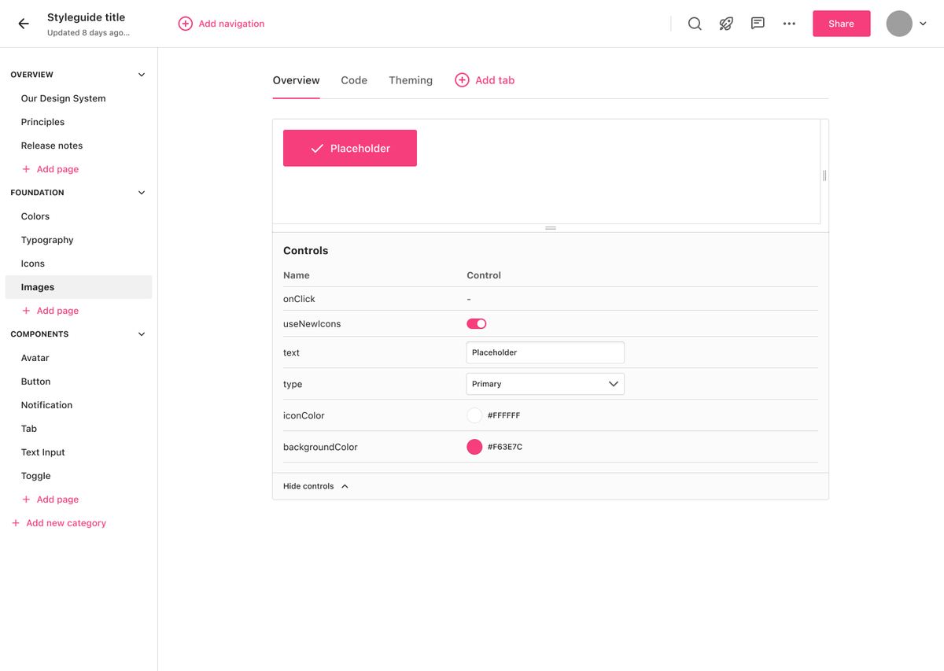Click the white iconColor swatch
The width and height of the screenshot is (944, 671).
coord(474,415)
